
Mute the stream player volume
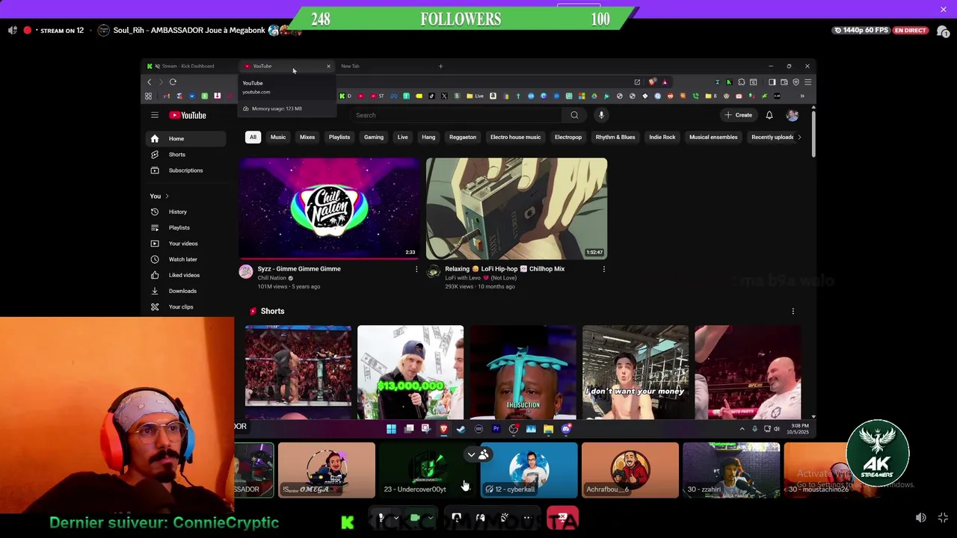[921, 518]
